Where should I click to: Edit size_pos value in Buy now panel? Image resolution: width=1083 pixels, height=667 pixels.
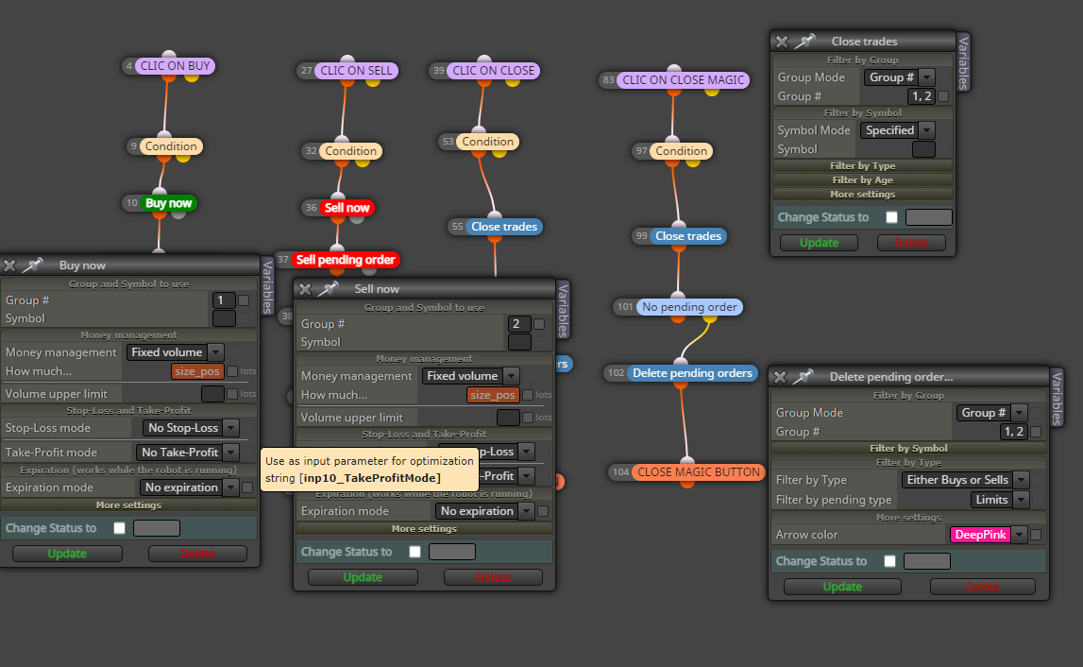point(197,371)
